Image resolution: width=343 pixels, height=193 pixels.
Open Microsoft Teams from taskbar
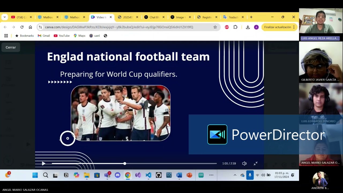click(107, 175)
